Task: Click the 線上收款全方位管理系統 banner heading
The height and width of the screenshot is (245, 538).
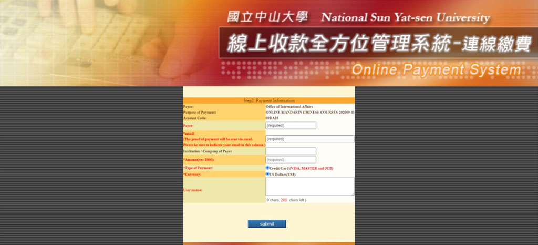Action: pyautogui.click(x=336, y=45)
